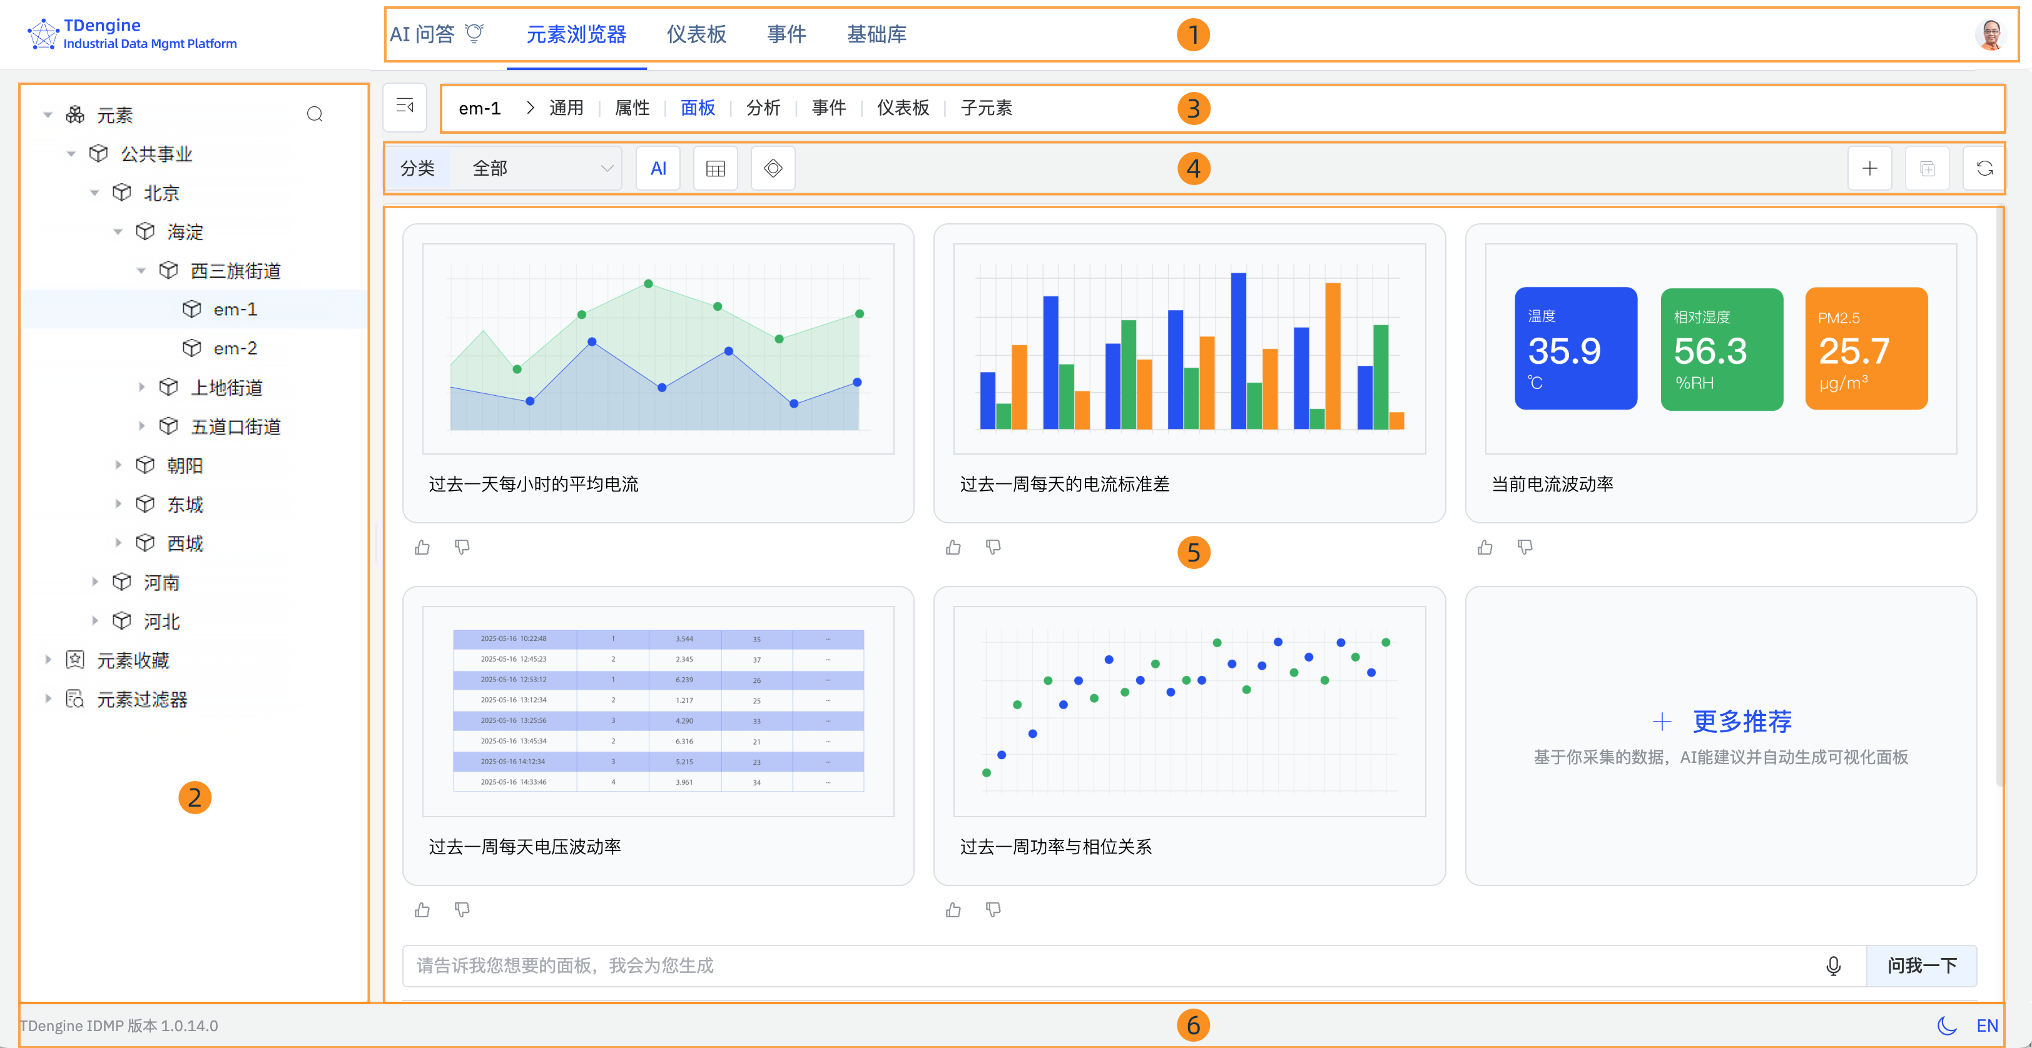
Task: Give thumbs up to 过去一天每小时的平均电流 panel
Action: point(422,547)
